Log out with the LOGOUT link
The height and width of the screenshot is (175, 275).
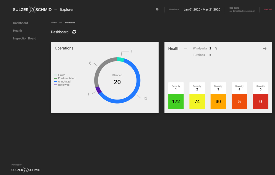(x=268, y=9)
